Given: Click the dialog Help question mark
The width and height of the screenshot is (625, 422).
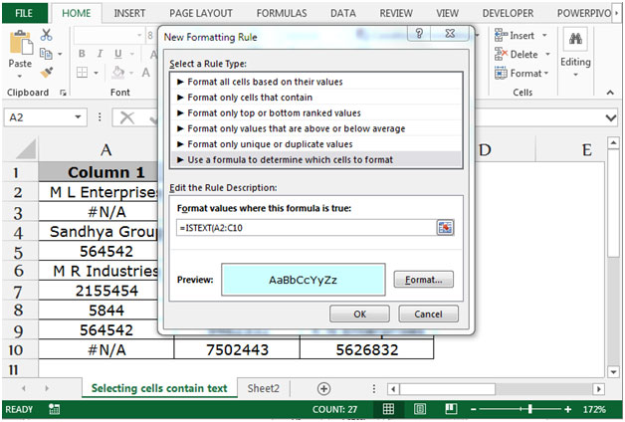Looking at the screenshot, I should coord(419,33).
